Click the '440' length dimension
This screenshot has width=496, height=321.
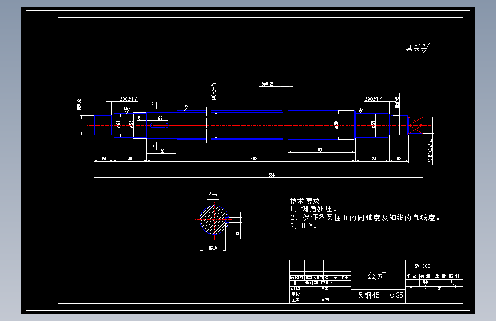(253, 159)
